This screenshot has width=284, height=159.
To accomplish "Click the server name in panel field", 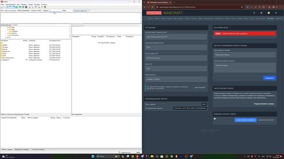I will (245, 55).
